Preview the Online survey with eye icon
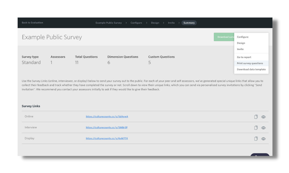Screen dimensions: 289x173 263,117
